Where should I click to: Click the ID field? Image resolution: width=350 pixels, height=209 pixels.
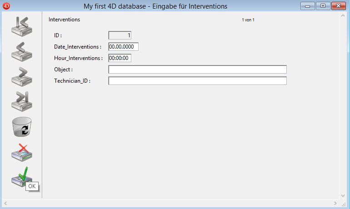pos(120,35)
